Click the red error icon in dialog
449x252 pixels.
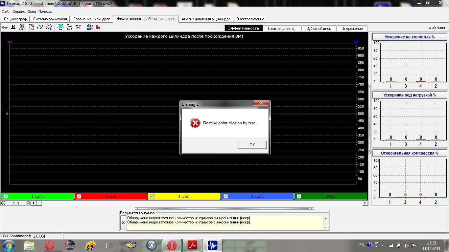(x=195, y=123)
